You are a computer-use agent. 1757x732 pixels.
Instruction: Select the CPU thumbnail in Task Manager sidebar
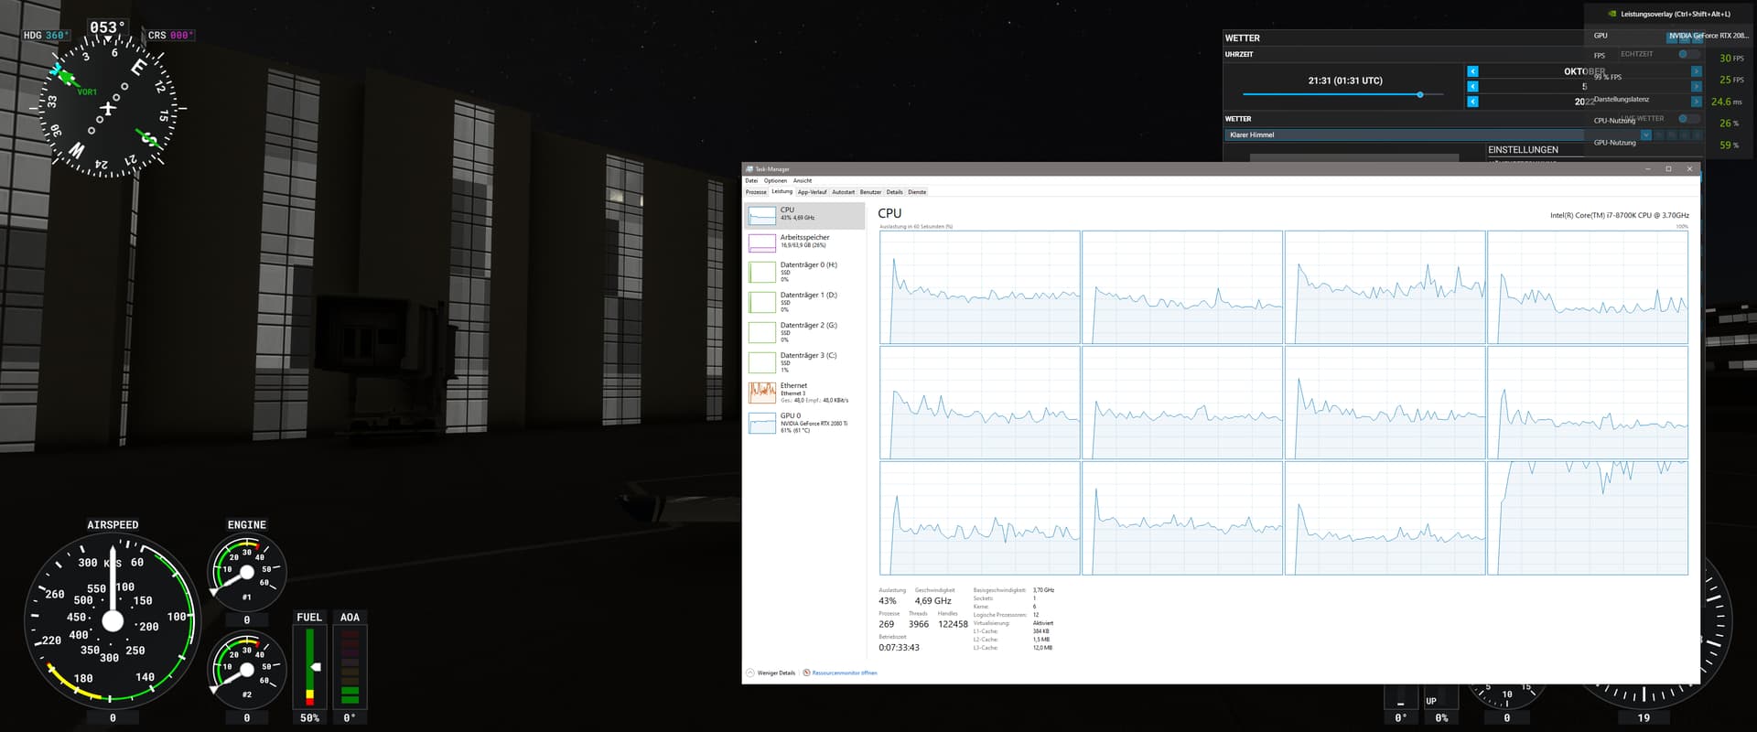[761, 215]
